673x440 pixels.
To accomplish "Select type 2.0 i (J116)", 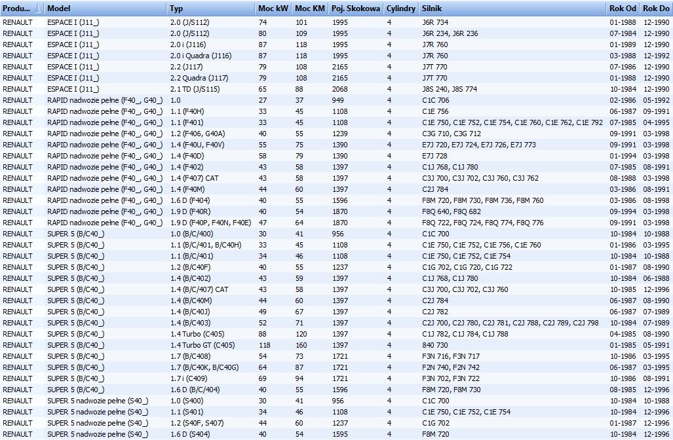I will point(188,45).
